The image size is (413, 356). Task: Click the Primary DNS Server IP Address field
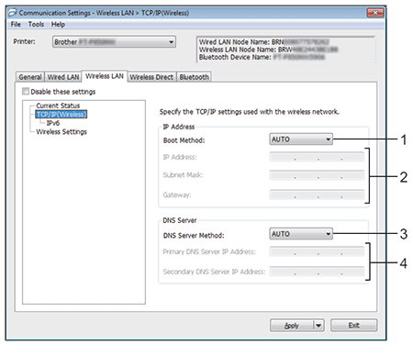point(317,251)
